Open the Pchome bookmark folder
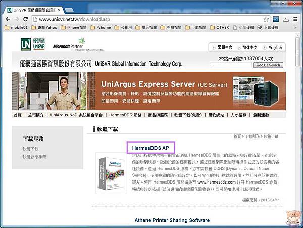303x228 pixels. click(x=100, y=27)
